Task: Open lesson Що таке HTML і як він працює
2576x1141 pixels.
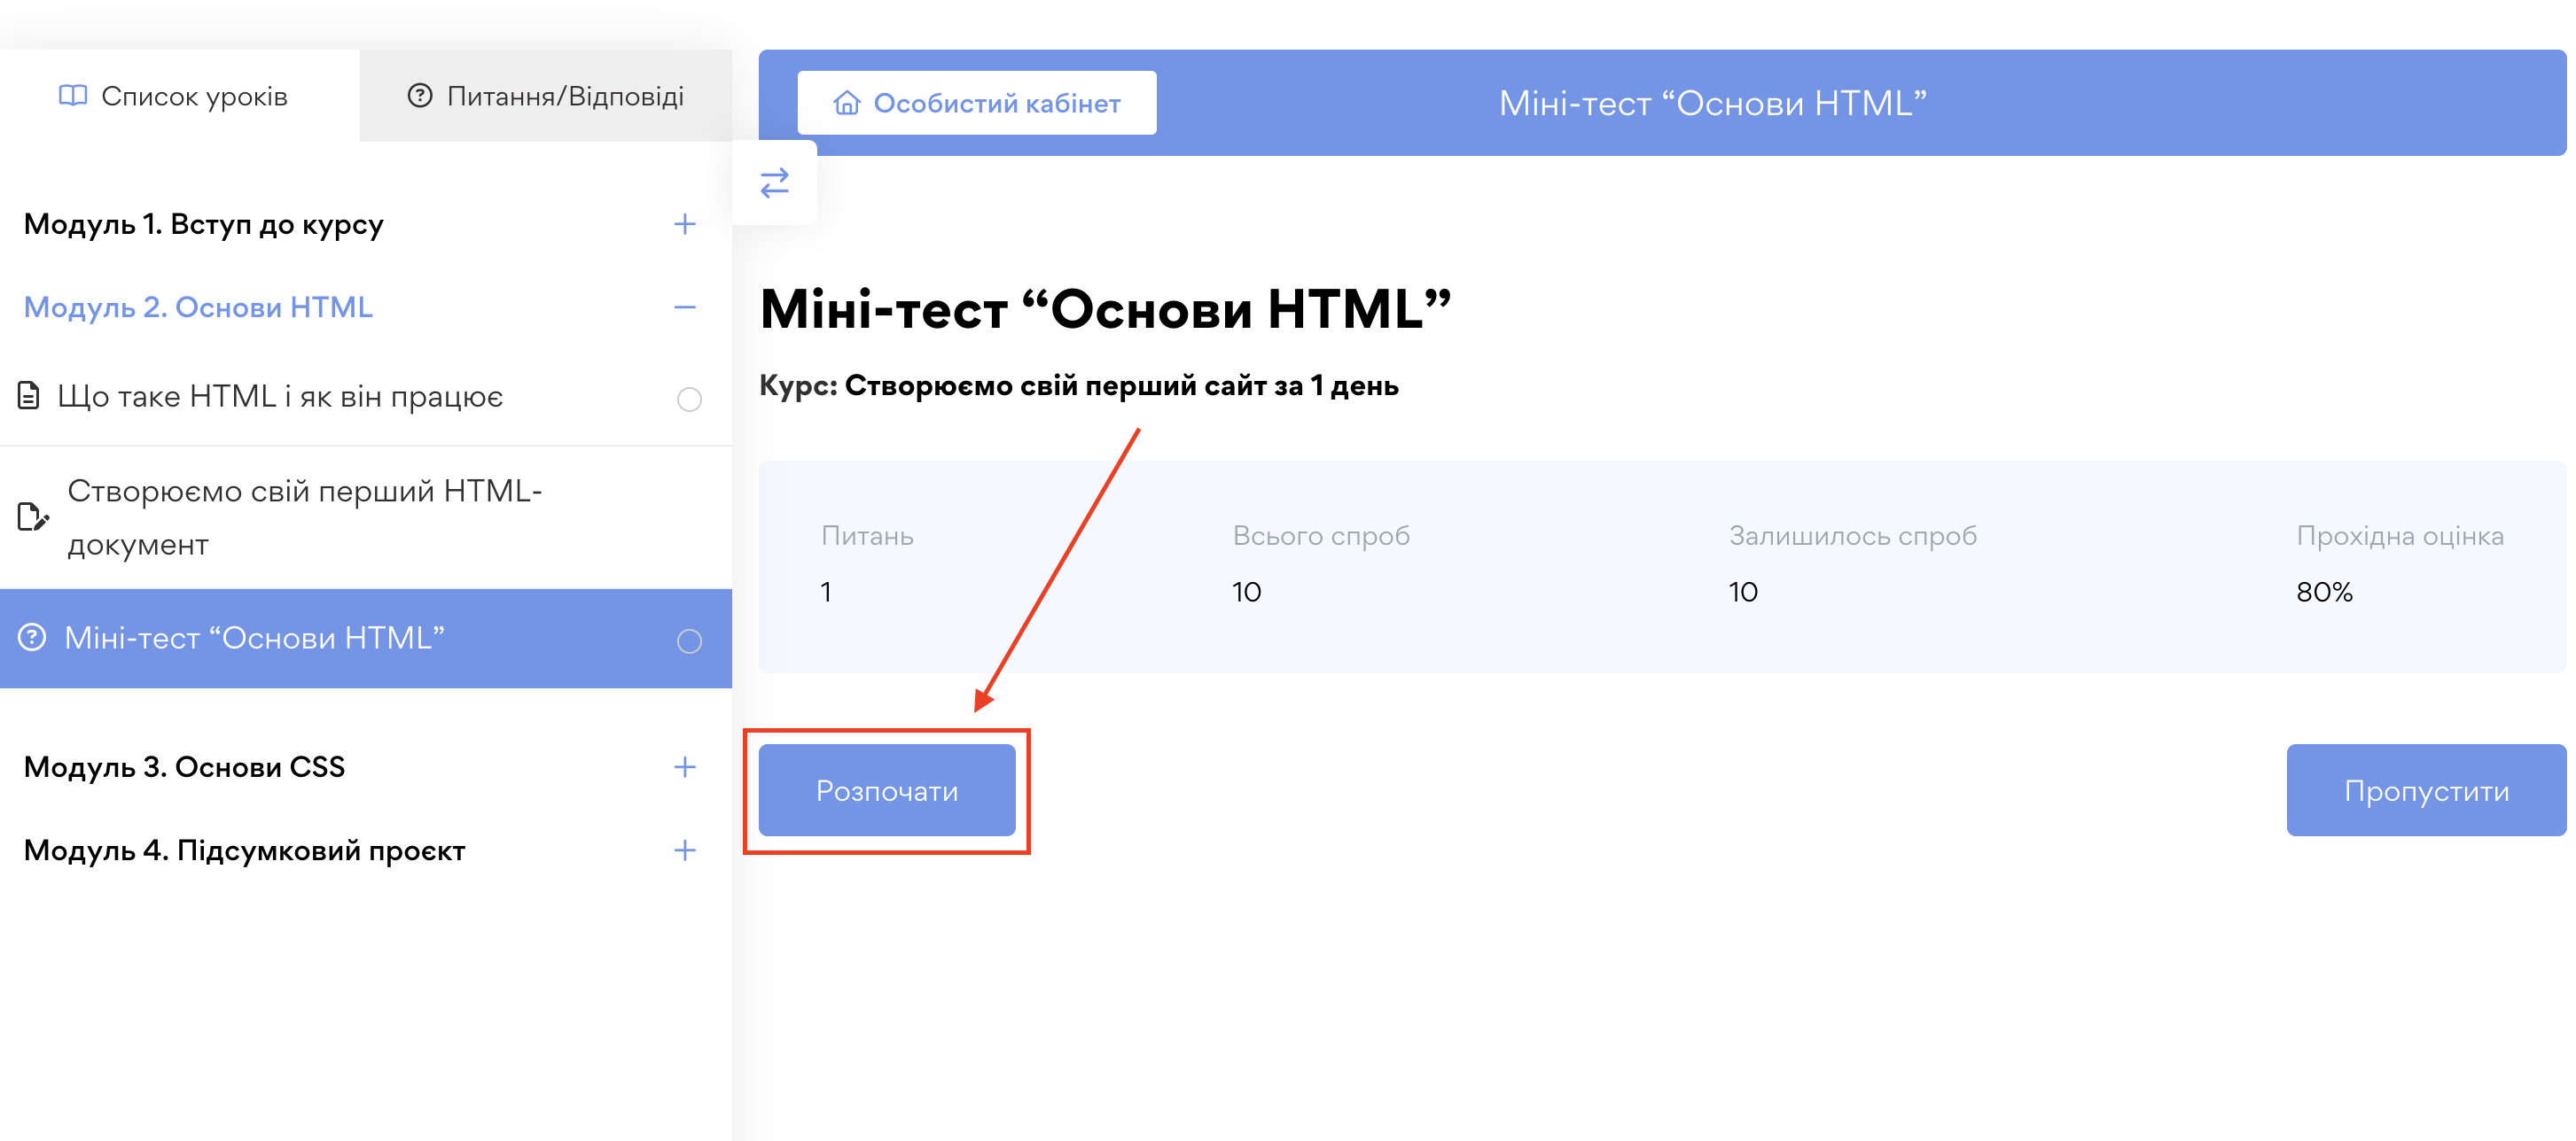Action: 280,397
